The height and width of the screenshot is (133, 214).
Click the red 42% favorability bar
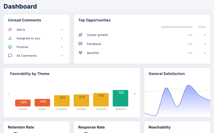[23, 103]
